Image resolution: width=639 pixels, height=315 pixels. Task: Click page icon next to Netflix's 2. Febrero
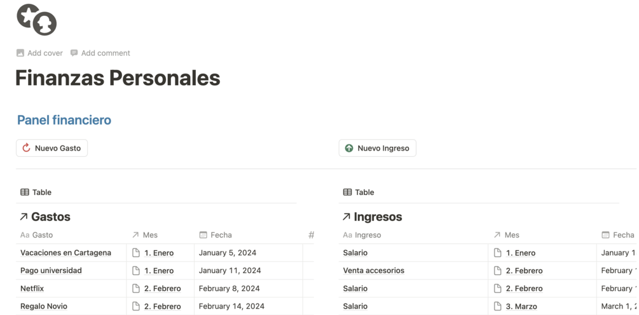[x=136, y=288]
